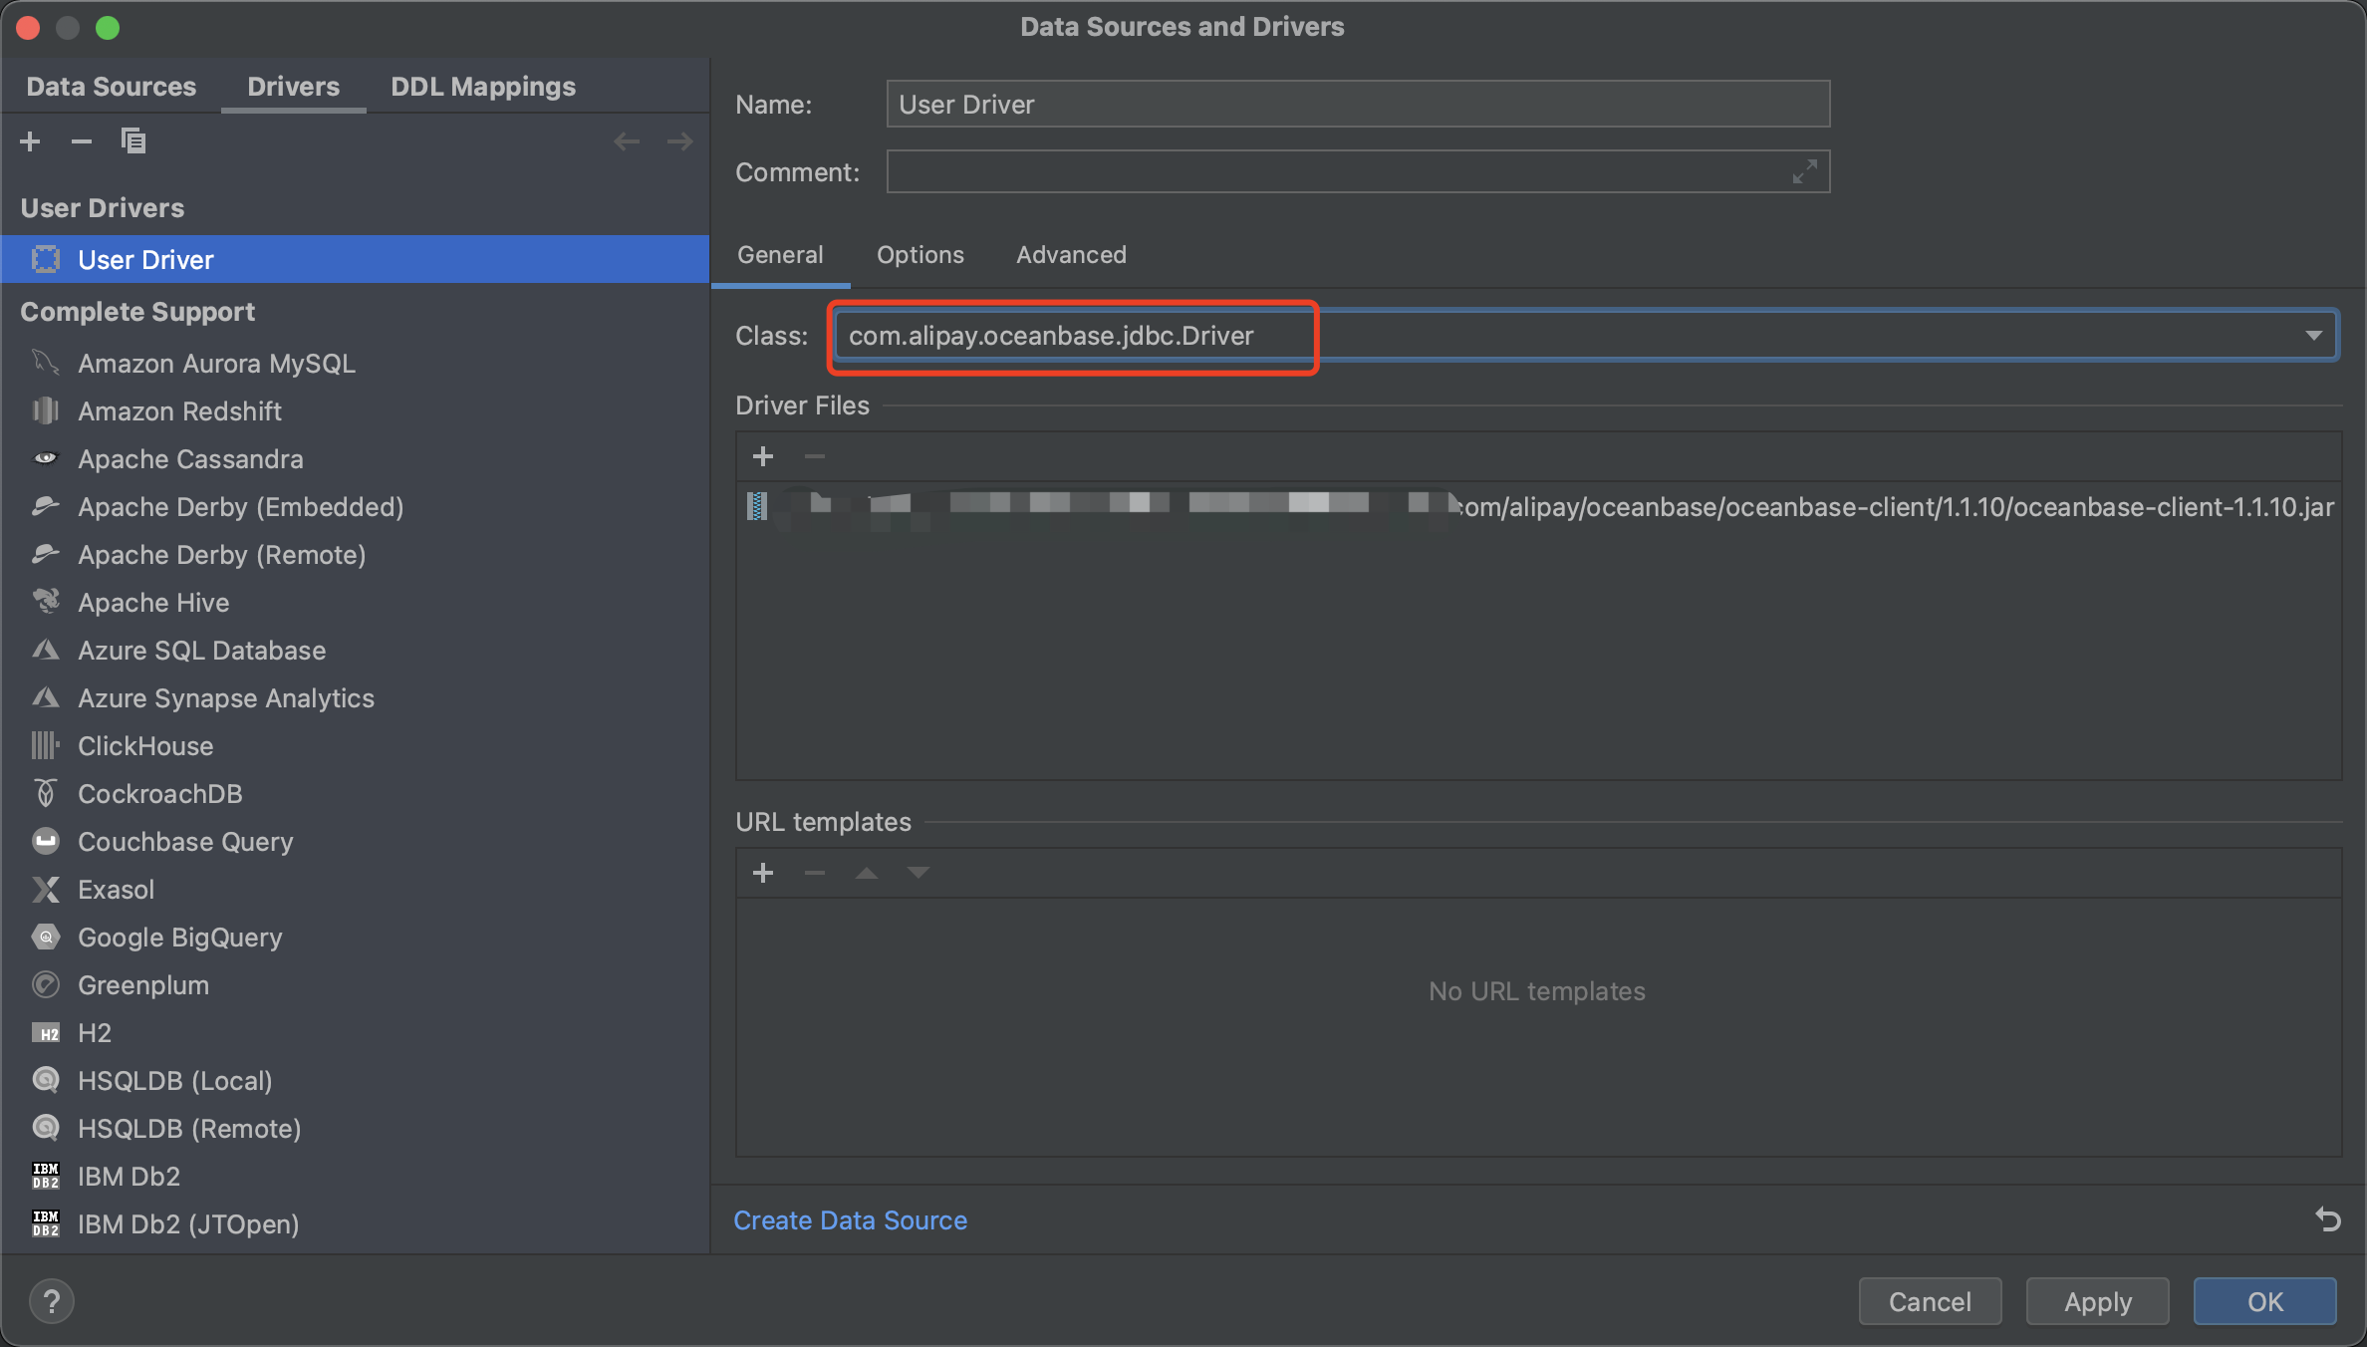Click the add driver plus icon

pyautogui.click(x=30, y=141)
